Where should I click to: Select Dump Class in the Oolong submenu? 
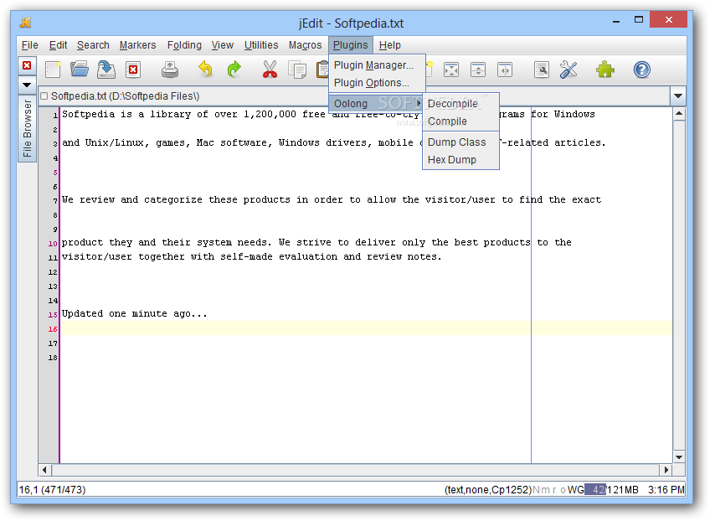point(460,142)
